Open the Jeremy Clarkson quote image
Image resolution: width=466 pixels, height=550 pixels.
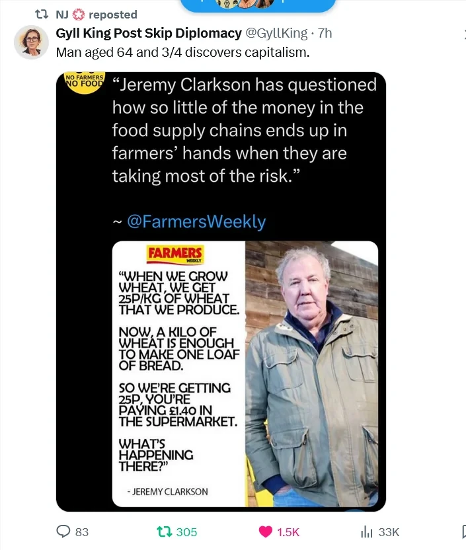[221, 291]
